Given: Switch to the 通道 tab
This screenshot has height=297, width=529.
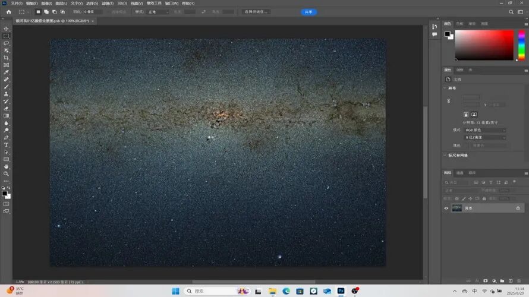Looking at the screenshot, I should click(x=460, y=173).
